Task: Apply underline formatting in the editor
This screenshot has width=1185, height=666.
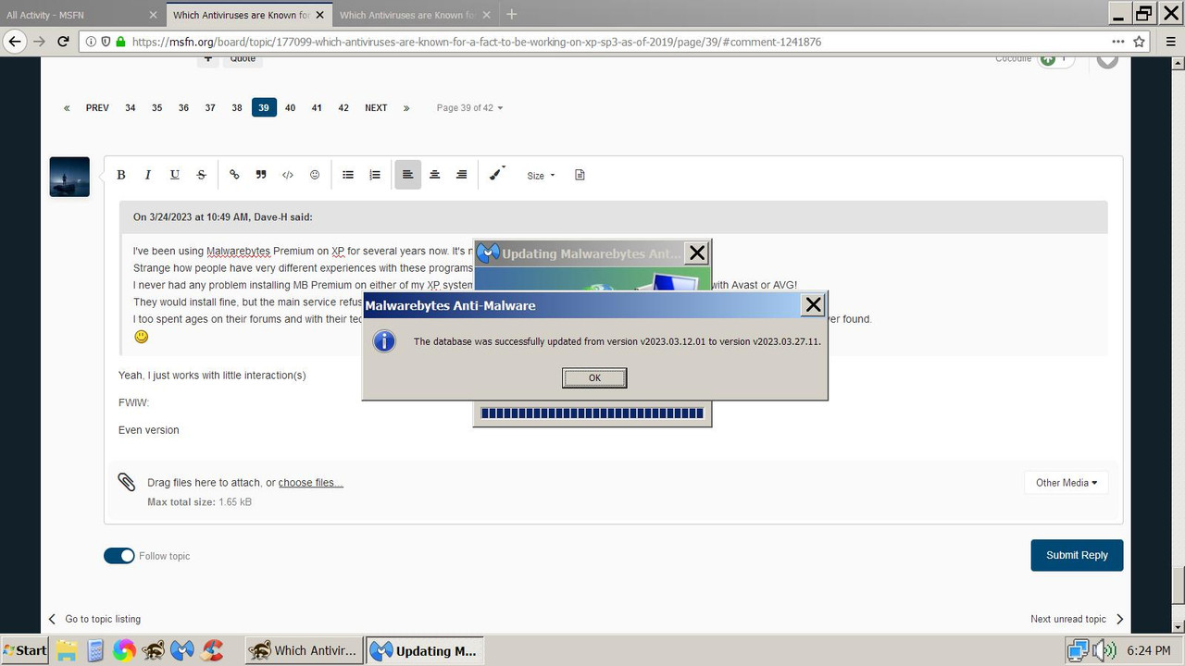Action: [x=174, y=175]
